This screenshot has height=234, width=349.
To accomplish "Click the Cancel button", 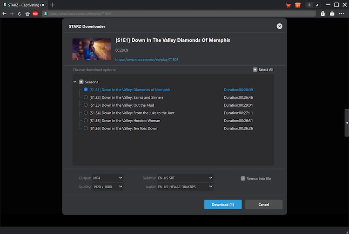I will click(x=264, y=205).
